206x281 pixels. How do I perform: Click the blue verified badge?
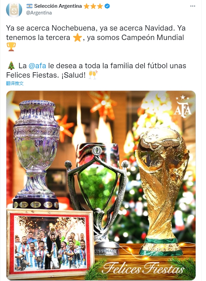[x=107, y=6]
